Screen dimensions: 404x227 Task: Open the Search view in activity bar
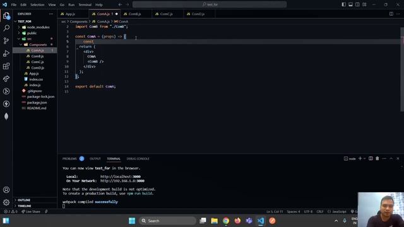(6, 28)
